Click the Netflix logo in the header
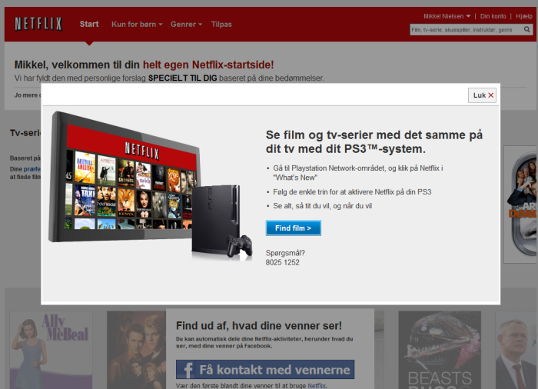Viewport: 538px width, 389px height. click(38, 24)
